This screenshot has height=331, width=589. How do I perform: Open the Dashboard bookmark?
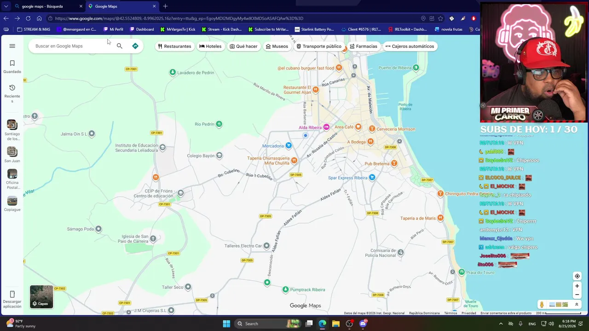(142, 29)
